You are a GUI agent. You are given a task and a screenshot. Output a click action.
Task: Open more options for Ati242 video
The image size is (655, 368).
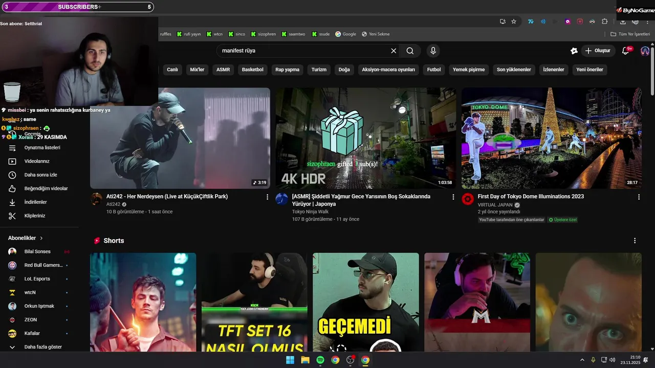[267, 197]
